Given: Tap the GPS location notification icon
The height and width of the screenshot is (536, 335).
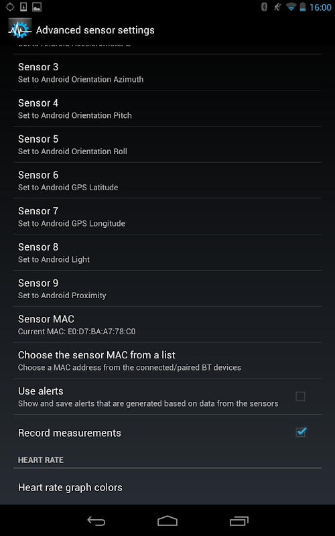Looking at the screenshot, I should 10,7.
